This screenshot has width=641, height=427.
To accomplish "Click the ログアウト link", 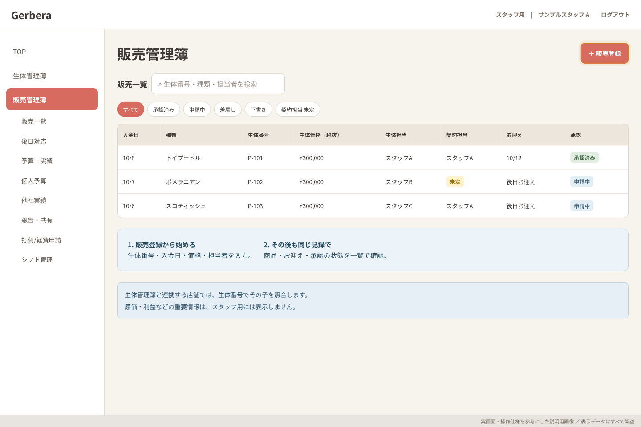I will pyautogui.click(x=615, y=15).
